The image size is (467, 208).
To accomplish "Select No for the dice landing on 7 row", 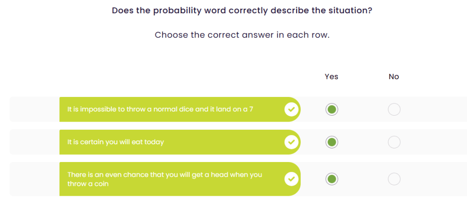I will pos(394,110).
